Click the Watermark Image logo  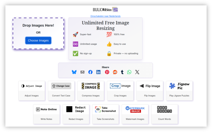(x=135, y=109)
